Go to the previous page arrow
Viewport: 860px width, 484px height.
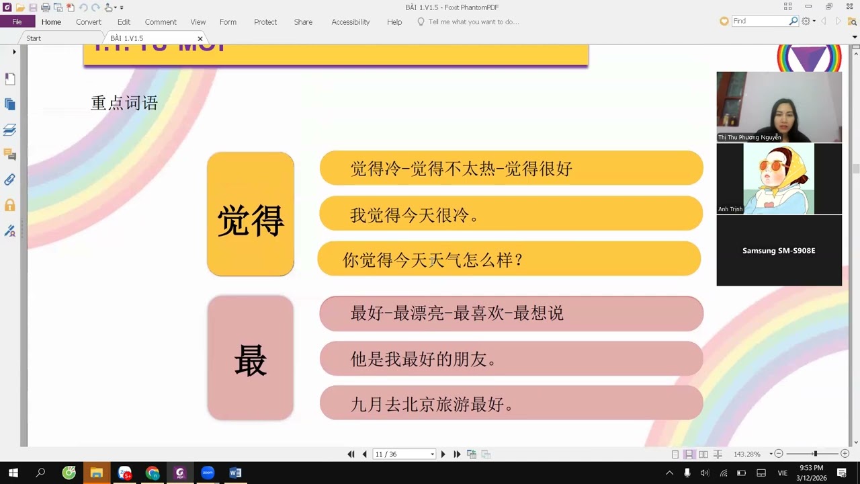[x=364, y=454]
